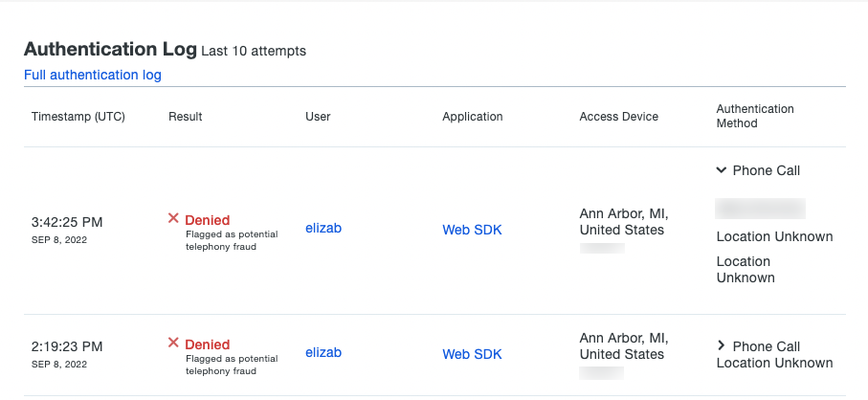Expand the Phone Call details in second row
Screen dimensions: 868x400
722,346
